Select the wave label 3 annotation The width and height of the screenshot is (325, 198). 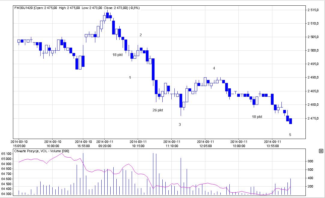coord(180,125)
